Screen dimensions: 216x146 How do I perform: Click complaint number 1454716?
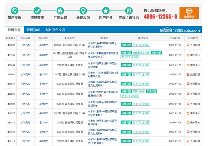click(x=11, y=141)
